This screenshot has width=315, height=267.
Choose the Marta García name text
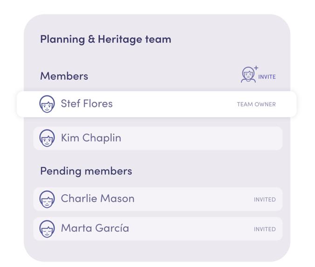[x=95, y=228]
